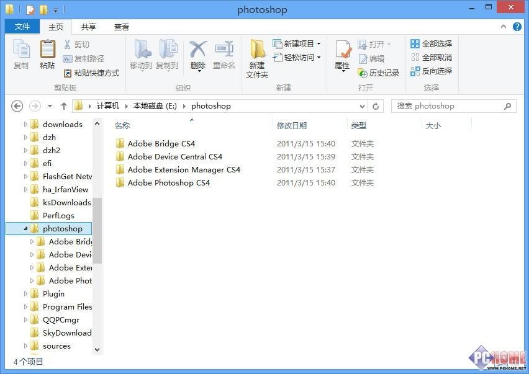This screenshot has width=529, height=374.
Task: Open Help question mark icon
Action: (x=517, y=27)
